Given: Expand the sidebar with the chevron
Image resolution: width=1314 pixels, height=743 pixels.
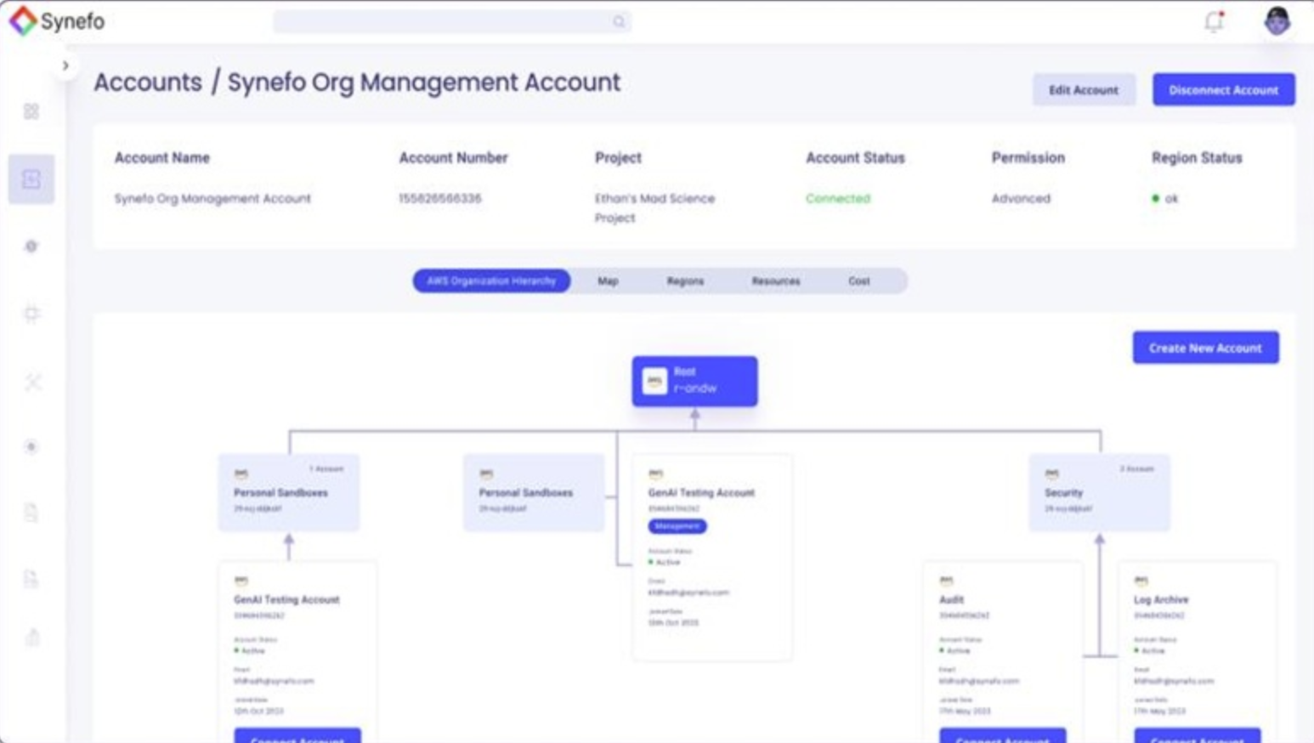Looking at the screenshot, I should click(x=65, y=65).
